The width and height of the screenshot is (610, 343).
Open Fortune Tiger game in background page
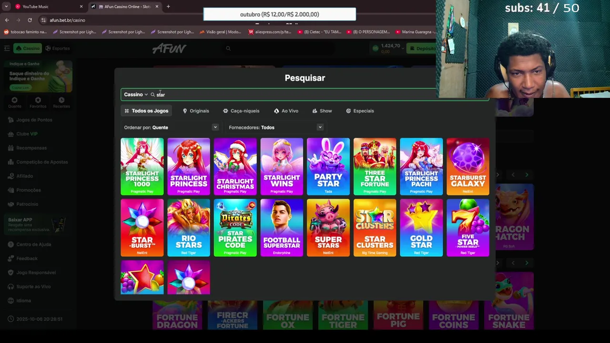coord(343,315)
